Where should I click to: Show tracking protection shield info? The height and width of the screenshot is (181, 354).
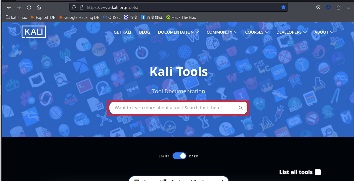(x=74, y=7)
